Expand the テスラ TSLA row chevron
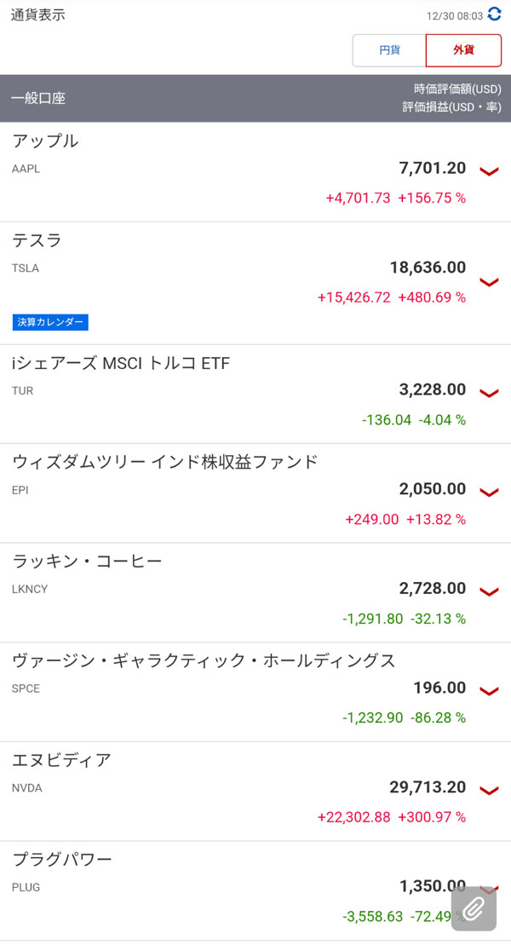 pyautogui.click(x=489, y=282)
